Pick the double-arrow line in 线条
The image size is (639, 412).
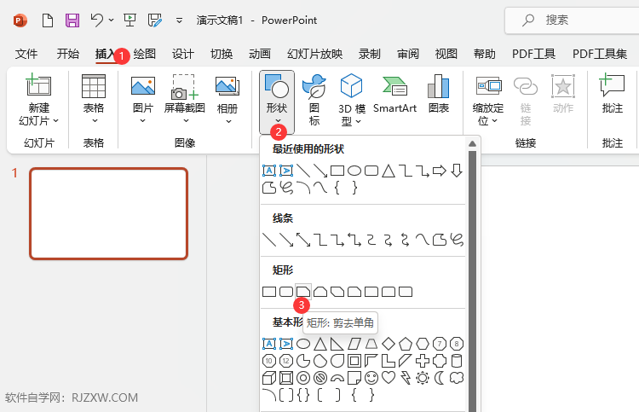[x=303, y=240]
